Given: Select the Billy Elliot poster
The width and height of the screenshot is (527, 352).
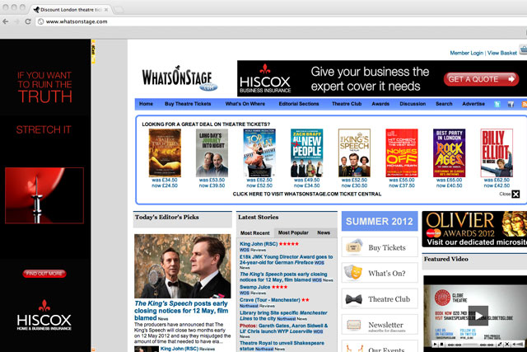Looking at the screenshot, I should 497,153.
